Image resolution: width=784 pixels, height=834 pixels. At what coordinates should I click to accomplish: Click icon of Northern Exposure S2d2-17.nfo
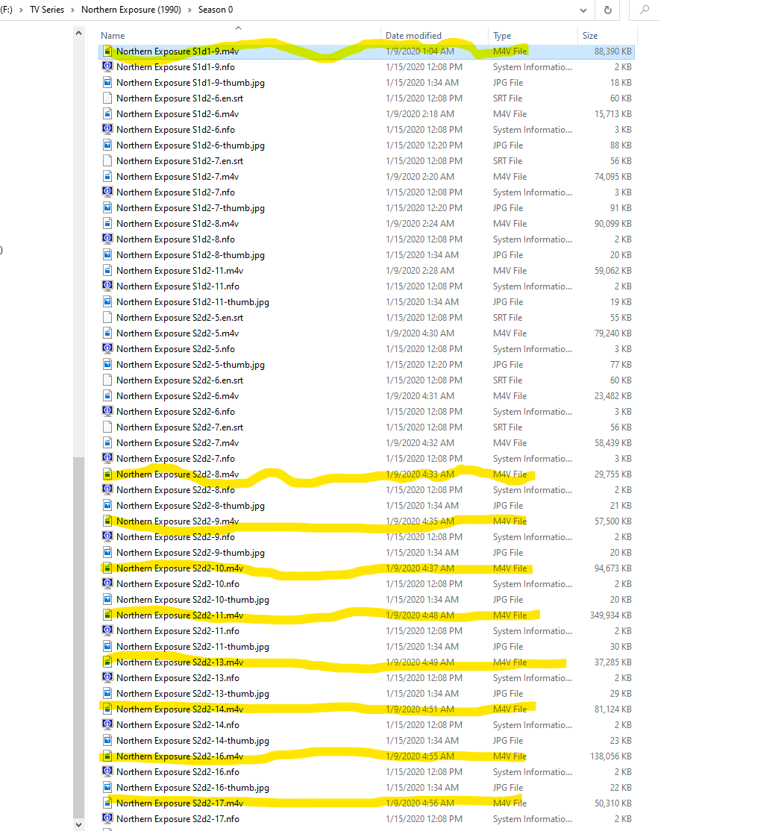[x=107, y=818]
